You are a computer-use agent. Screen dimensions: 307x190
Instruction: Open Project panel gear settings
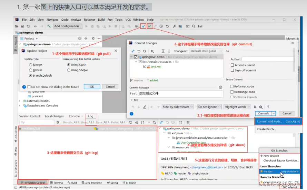(x=93, y=38)
